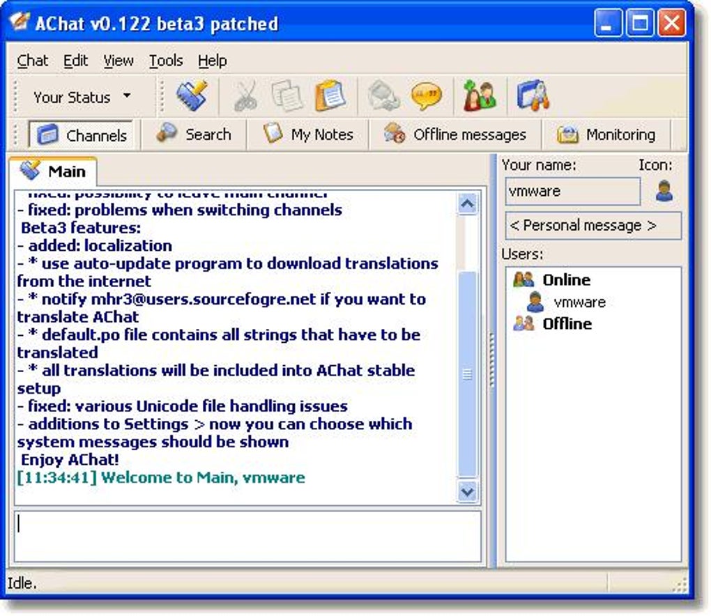Viewport: 711px width, 616px height.
Task: Select the Offline group in Users list
Action: 567,323
